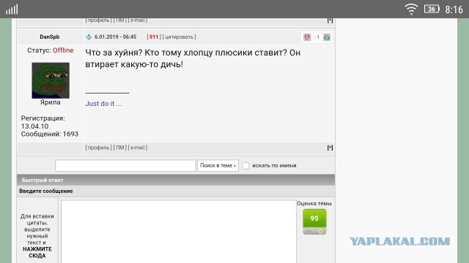This screenshot has height=263, width=469.
Task: Click the 'Offline' status text
Action: click(63, 50)
